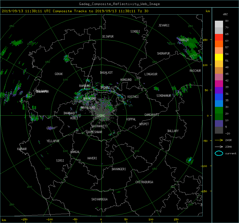Click the LAXMESHWAR city label
Viewport: 239px width, 223px height.
[94, 132]
